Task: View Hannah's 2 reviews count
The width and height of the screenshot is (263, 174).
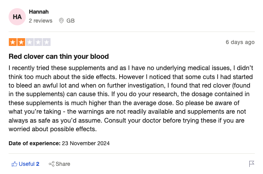Action: 41,21
